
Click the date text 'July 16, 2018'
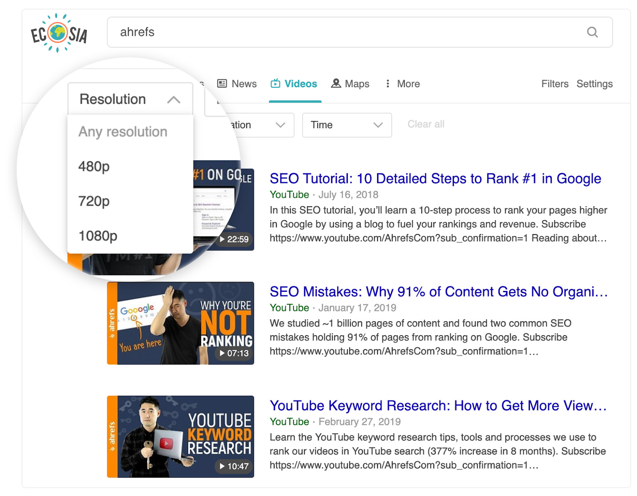tap(348, 195)
